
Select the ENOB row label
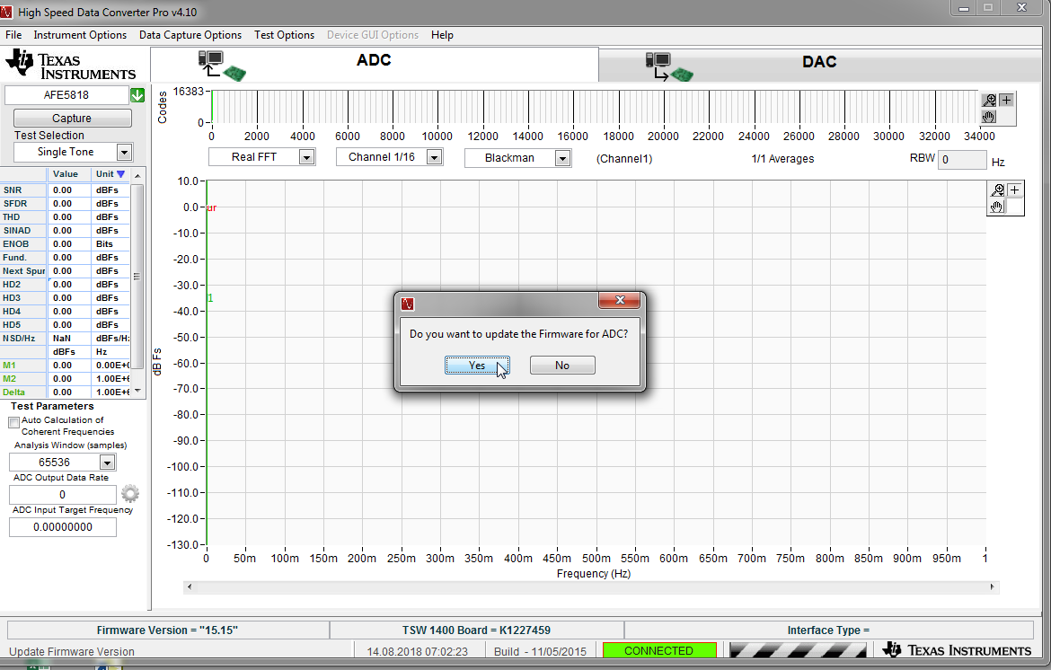tap(22, 244)
